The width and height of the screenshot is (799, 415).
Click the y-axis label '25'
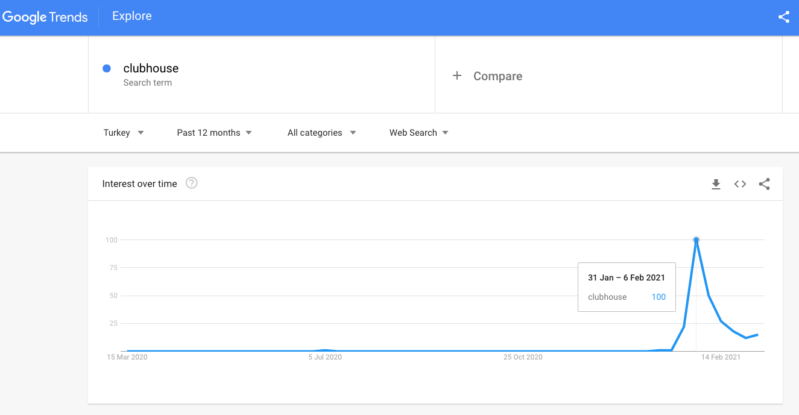[x=113, y=323]
